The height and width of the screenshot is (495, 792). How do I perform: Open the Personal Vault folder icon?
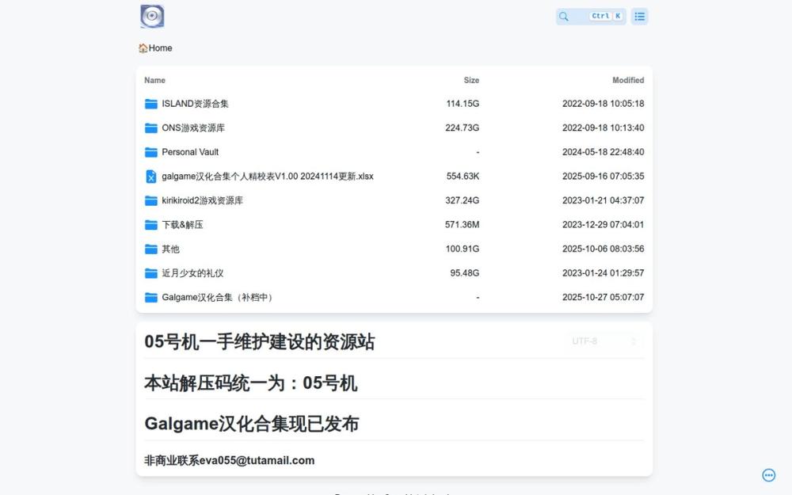(x=151, y=153)
